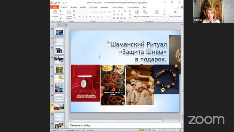Switch to the Переходы (Transitions) tab
234x132 pixels.
(93, 7)
